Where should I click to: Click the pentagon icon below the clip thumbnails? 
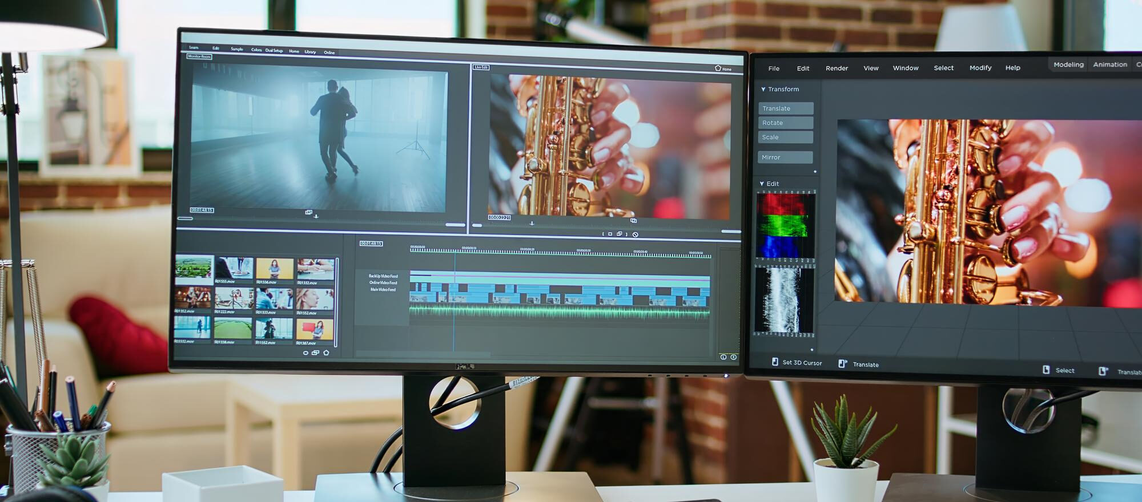326,353
